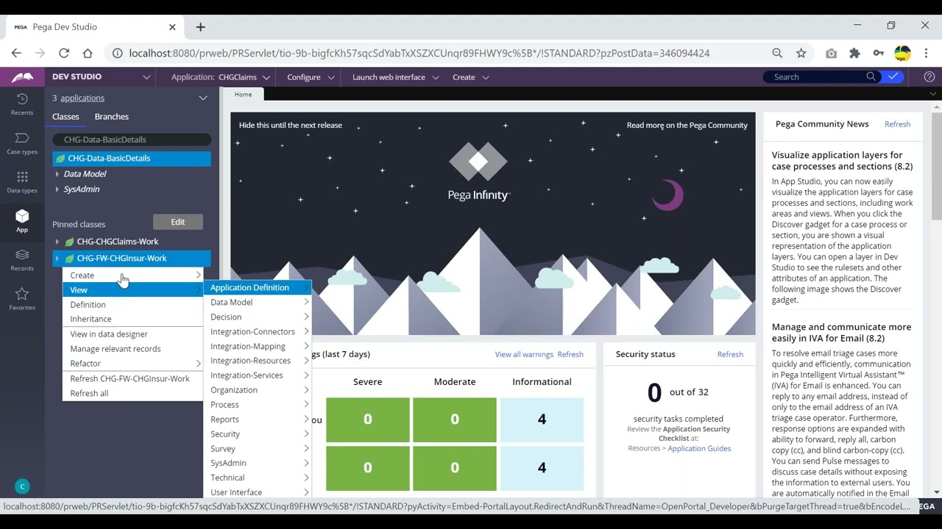Choose Definition from the context menu
This screenshot has height=529, width=942.
pyautogui.click(x=132, y=305)
